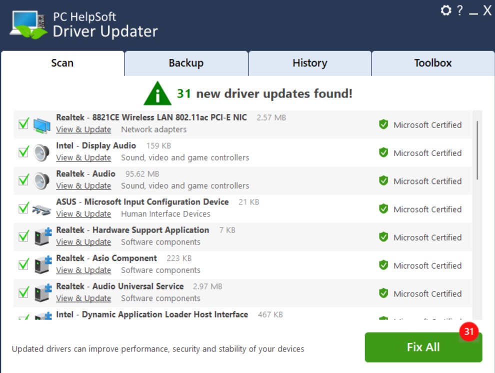View & Update Realtek Audio Universal Service
This screenshot has width=495, height=373.
coord(83,298)
